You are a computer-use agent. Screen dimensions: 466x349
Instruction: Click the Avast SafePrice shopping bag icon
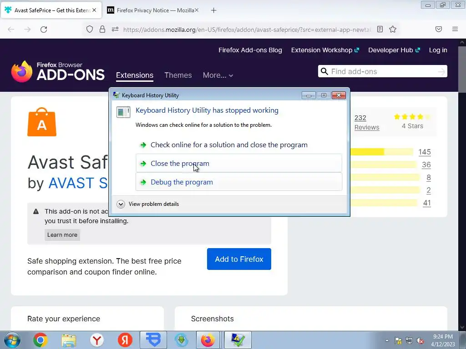coord(42,122)
